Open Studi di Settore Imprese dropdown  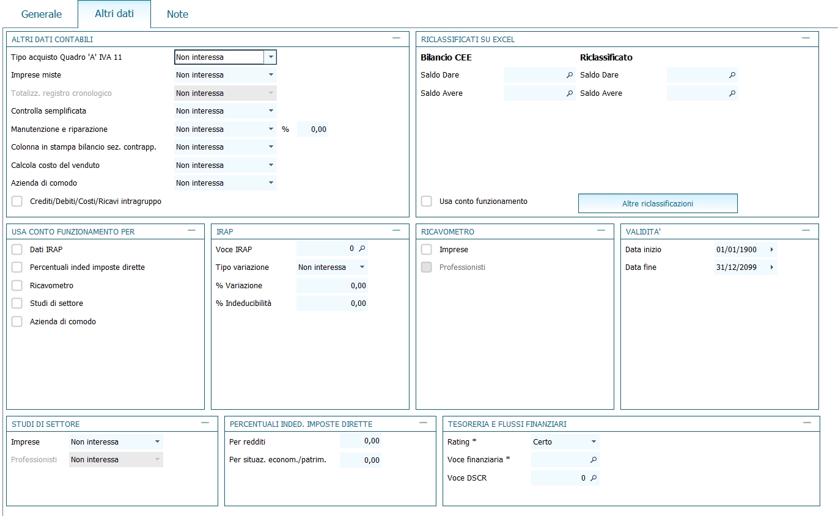(x=157, y=442)
